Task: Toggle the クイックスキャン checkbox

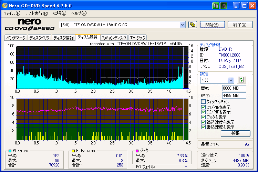Action: coord(203,101)
